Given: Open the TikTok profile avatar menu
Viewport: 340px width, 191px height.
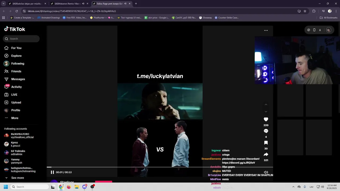Looking at the screenshot, I should click(x=329, y=30).
